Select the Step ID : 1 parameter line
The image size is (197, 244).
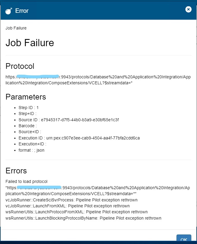[29, 108]
